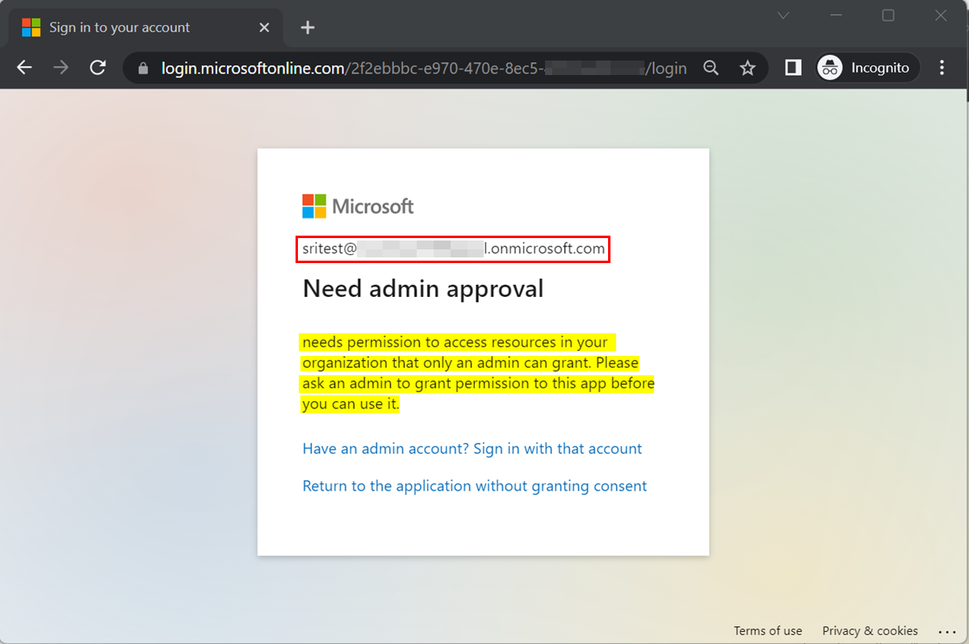Open Chrome's three-dot menu

click(942, 68)
